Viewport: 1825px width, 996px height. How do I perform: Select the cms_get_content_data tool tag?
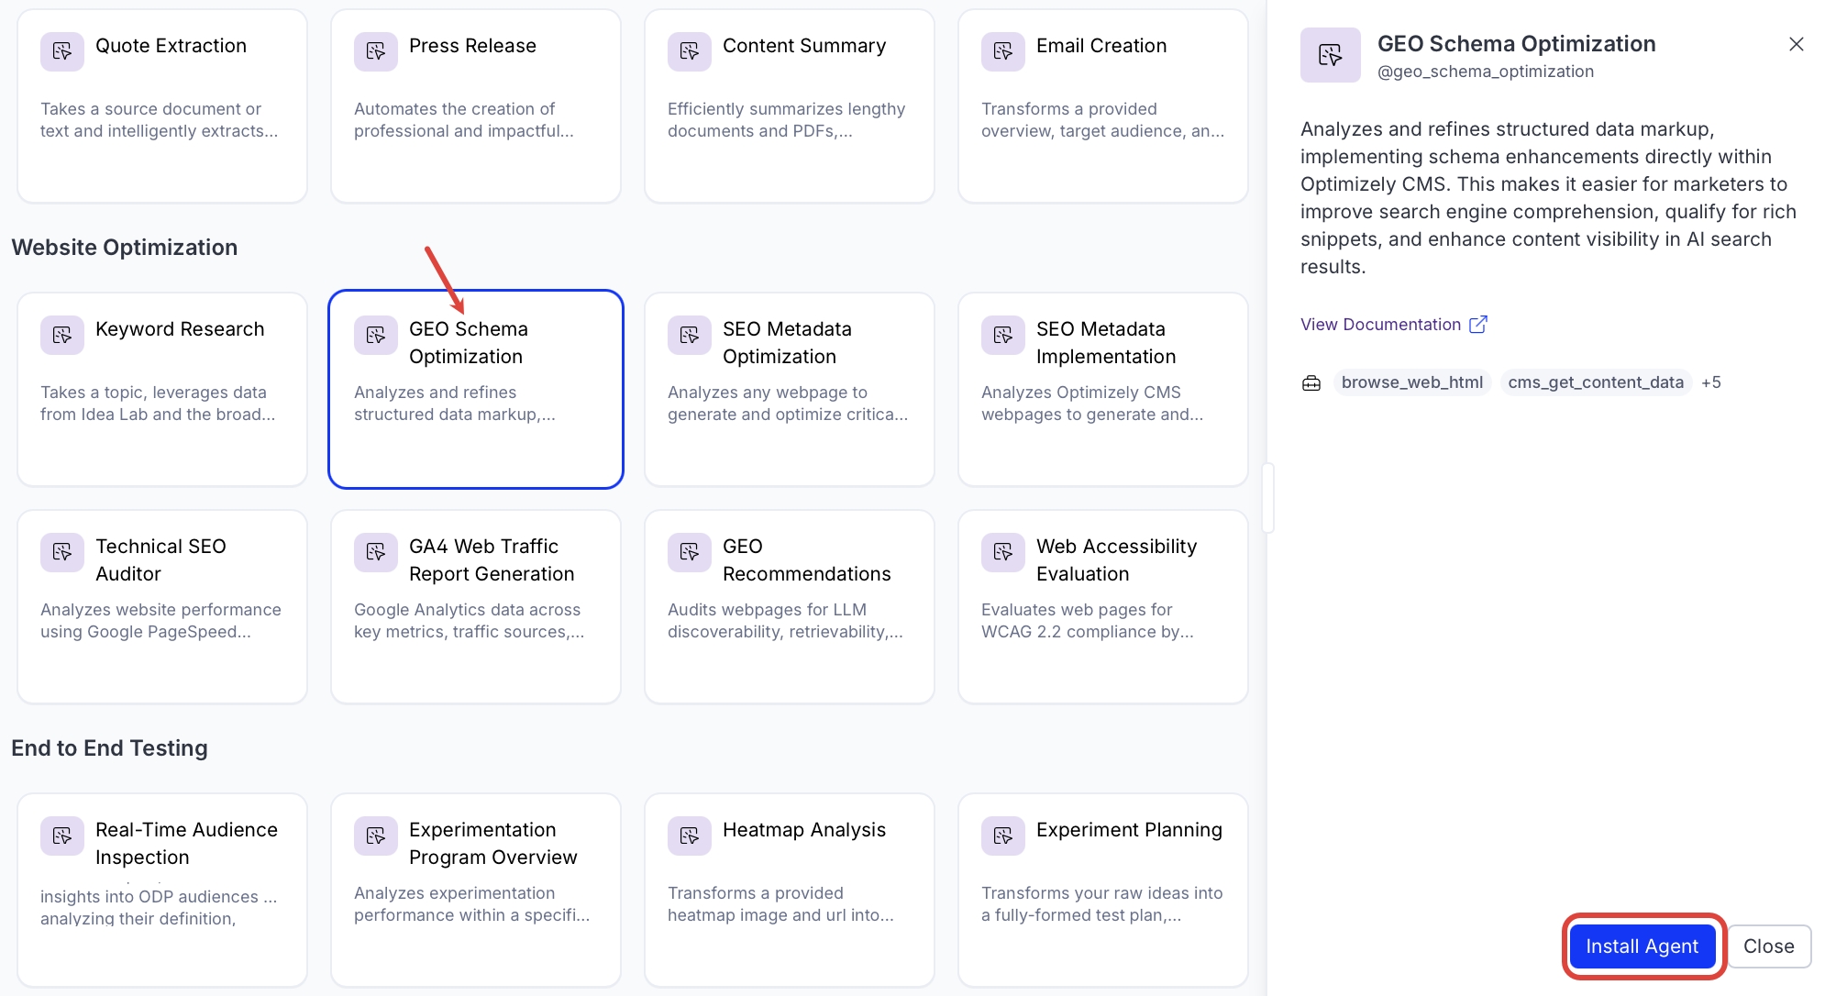click(x=1595, y=382)
